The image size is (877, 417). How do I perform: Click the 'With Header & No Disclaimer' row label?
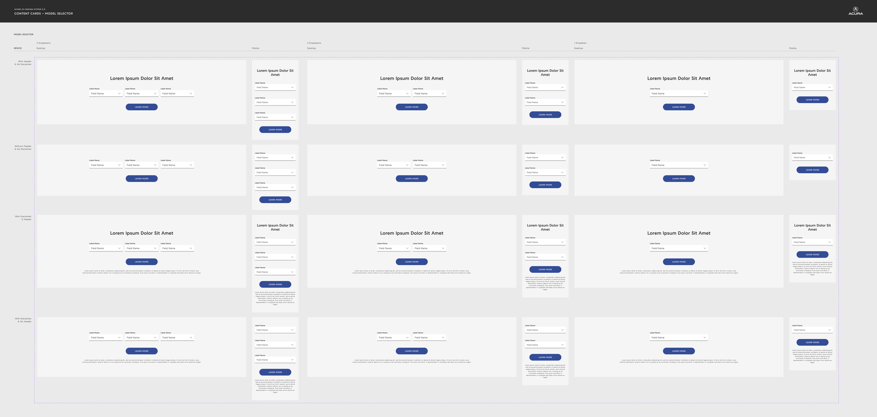tap(23, 63)
